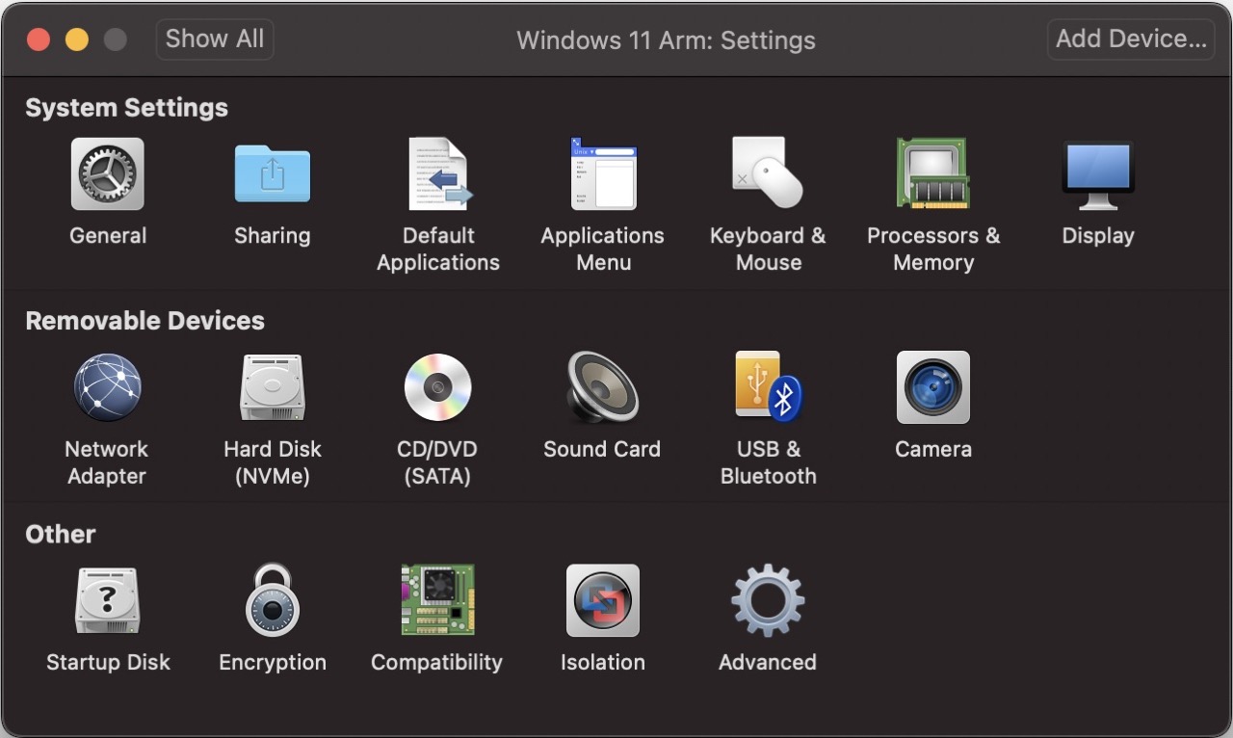This screenshot has height=738, width=1233.
Task: Open Startup Disk settings
Action: 108,600
